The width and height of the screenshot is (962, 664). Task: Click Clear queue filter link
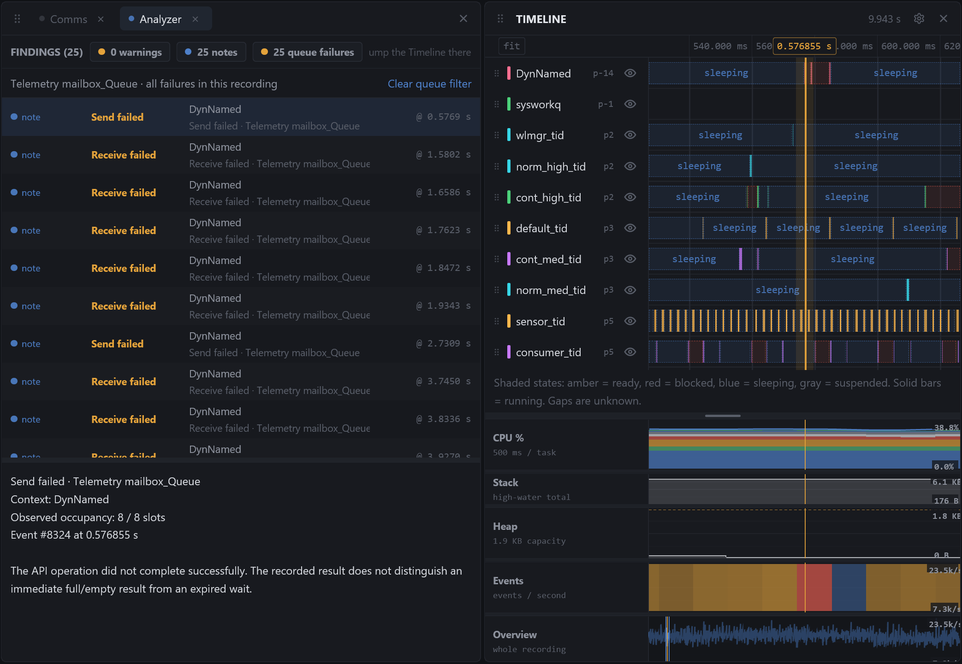click(429, 84)
